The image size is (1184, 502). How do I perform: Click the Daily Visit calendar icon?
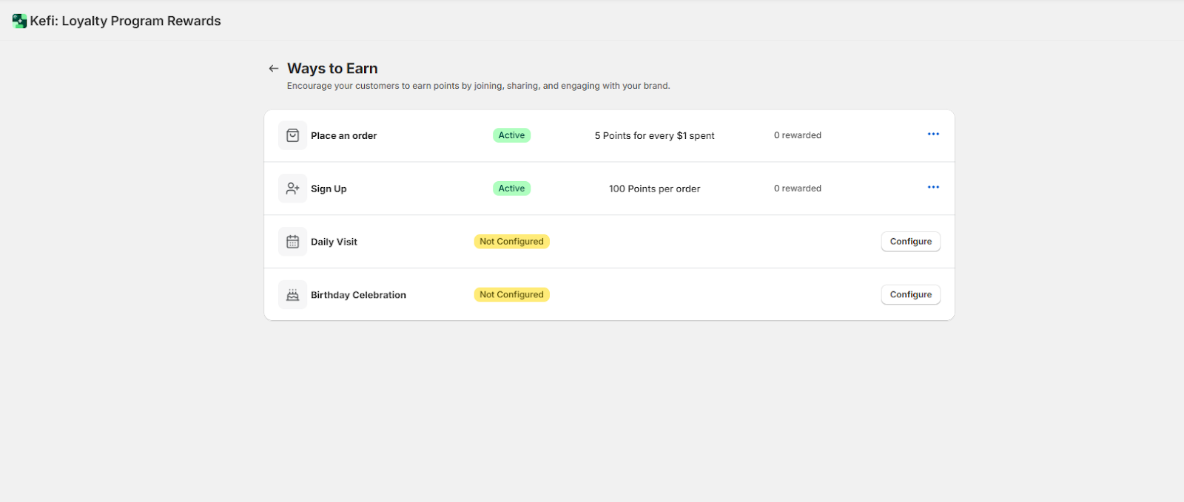click(x=292, y=242)
